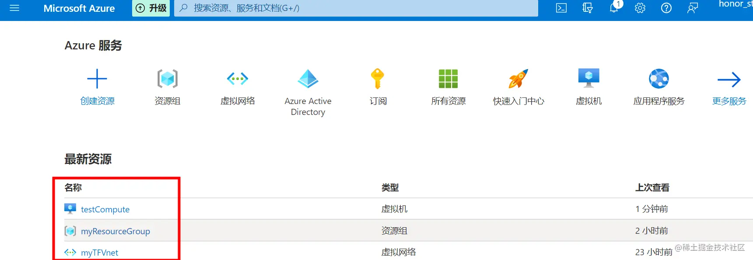Click the 上次查看 column header
This screenshot has width=753, height=260.
pyautogui.click(x=652, y=187)
